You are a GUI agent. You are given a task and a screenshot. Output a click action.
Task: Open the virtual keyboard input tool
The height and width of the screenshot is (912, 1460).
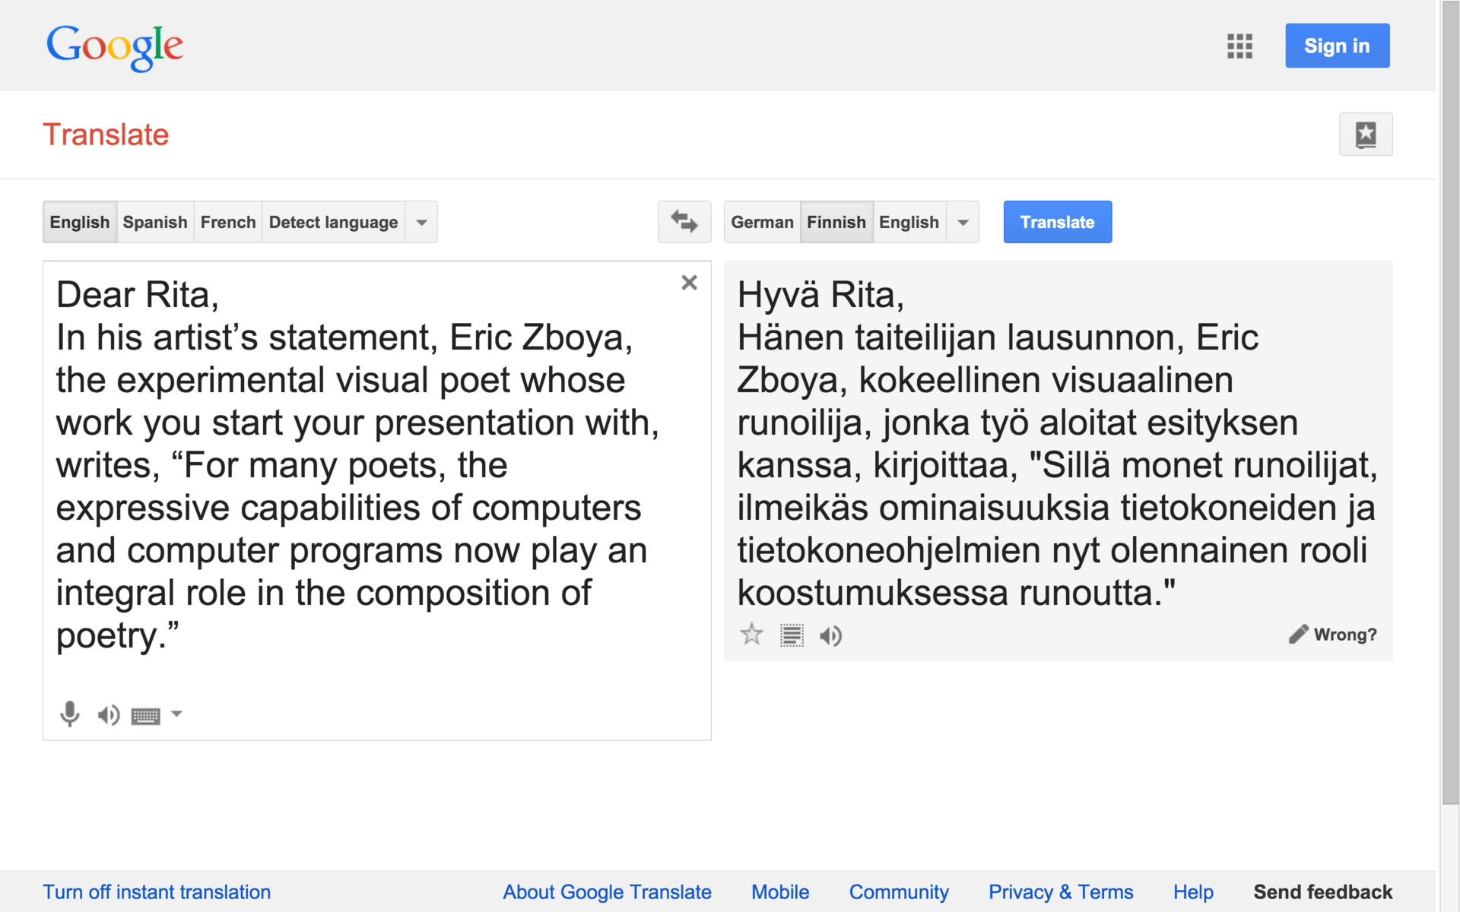click(145, 716)
